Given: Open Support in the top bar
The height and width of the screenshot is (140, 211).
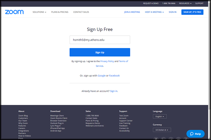Looking at the screenshot, I should [x=199, y=3].
